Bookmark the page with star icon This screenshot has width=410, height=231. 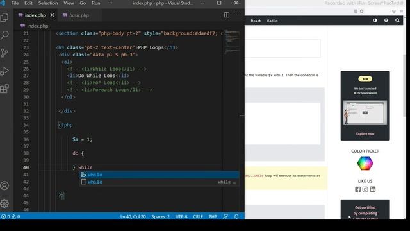point(362,12)
